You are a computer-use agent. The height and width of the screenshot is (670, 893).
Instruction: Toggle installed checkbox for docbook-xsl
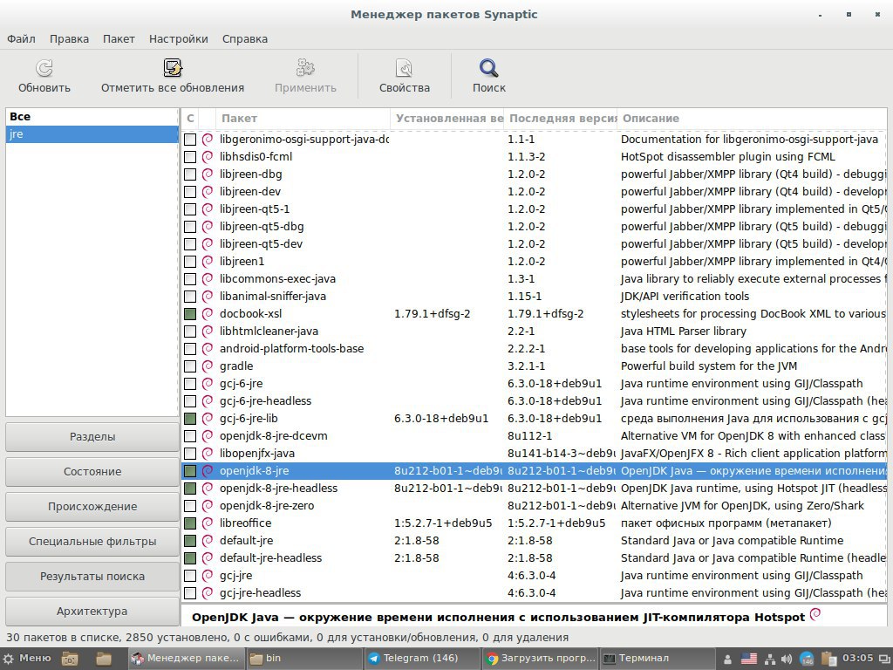pyautogui.click(x=190, y=314)
